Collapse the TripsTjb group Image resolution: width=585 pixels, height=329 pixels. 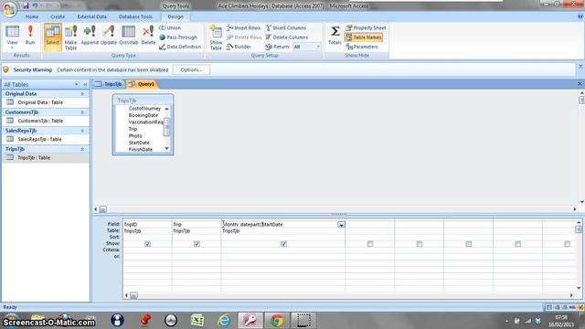[82, 149]
